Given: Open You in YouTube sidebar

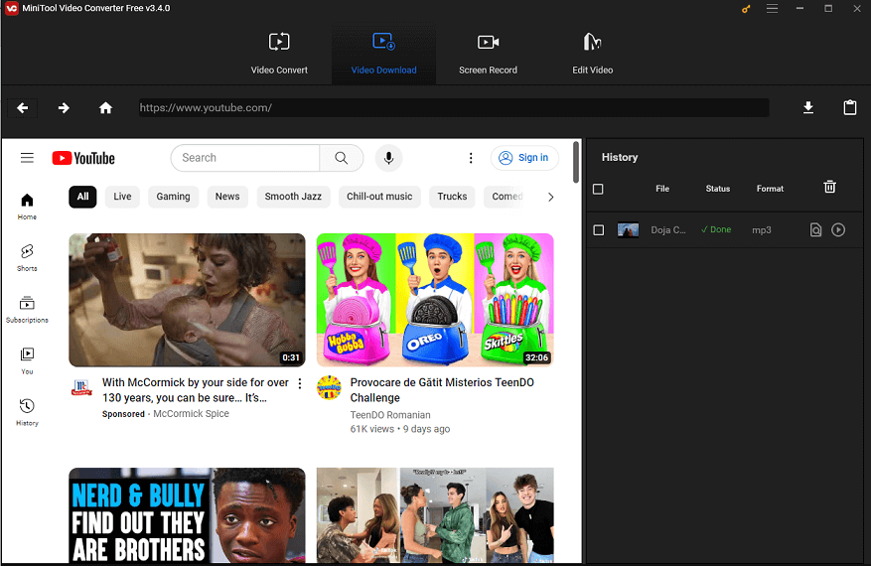Looking at the screenshot, I should pos(27,361).
